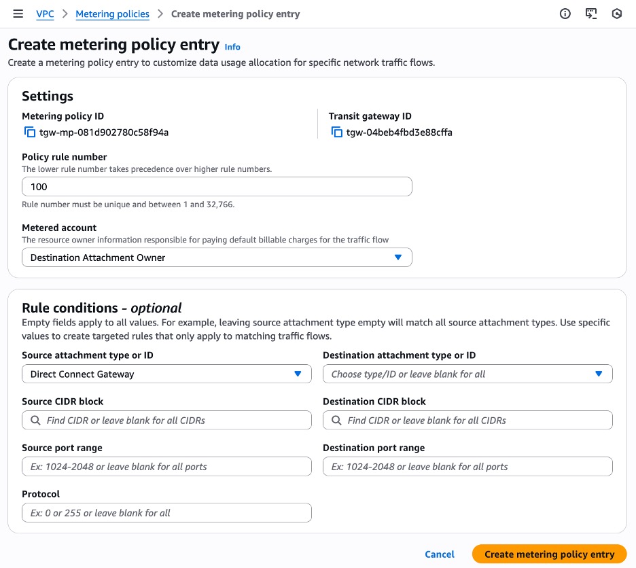Go to VPC in the breadcrumb
636x568 pixels.
pyautogui.click(x=45, y=14)
